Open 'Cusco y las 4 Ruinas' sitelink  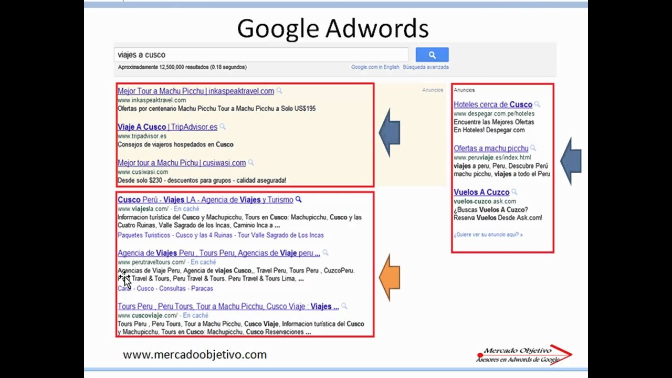204,235
